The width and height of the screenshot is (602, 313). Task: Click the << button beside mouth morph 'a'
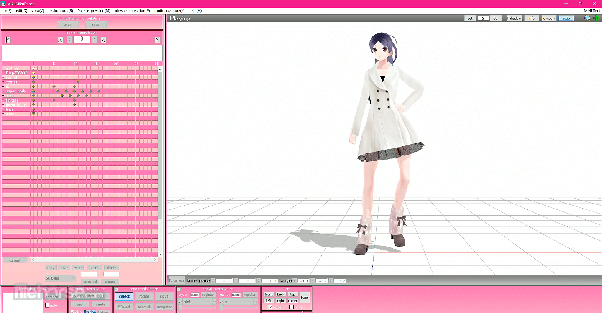pyautogui.click(x=222, y=302)
